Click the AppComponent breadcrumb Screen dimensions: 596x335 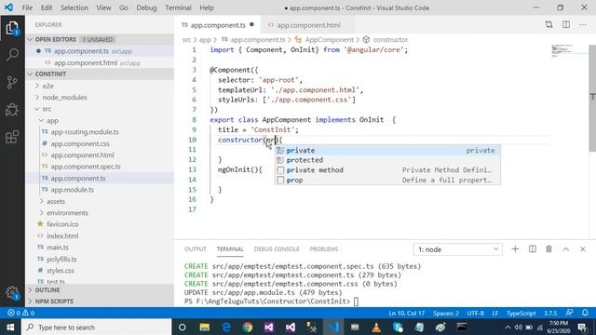pyautogui.click(x=329, y=39)
